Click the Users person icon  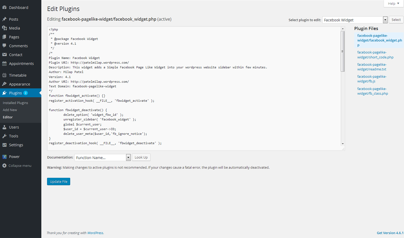[5, 127]
